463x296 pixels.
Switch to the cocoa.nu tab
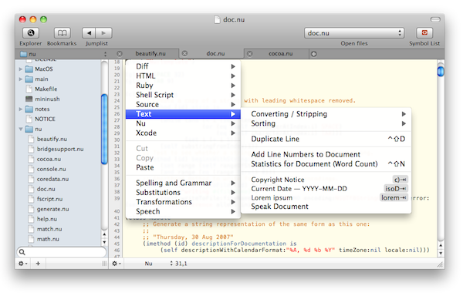coord(280,54)
